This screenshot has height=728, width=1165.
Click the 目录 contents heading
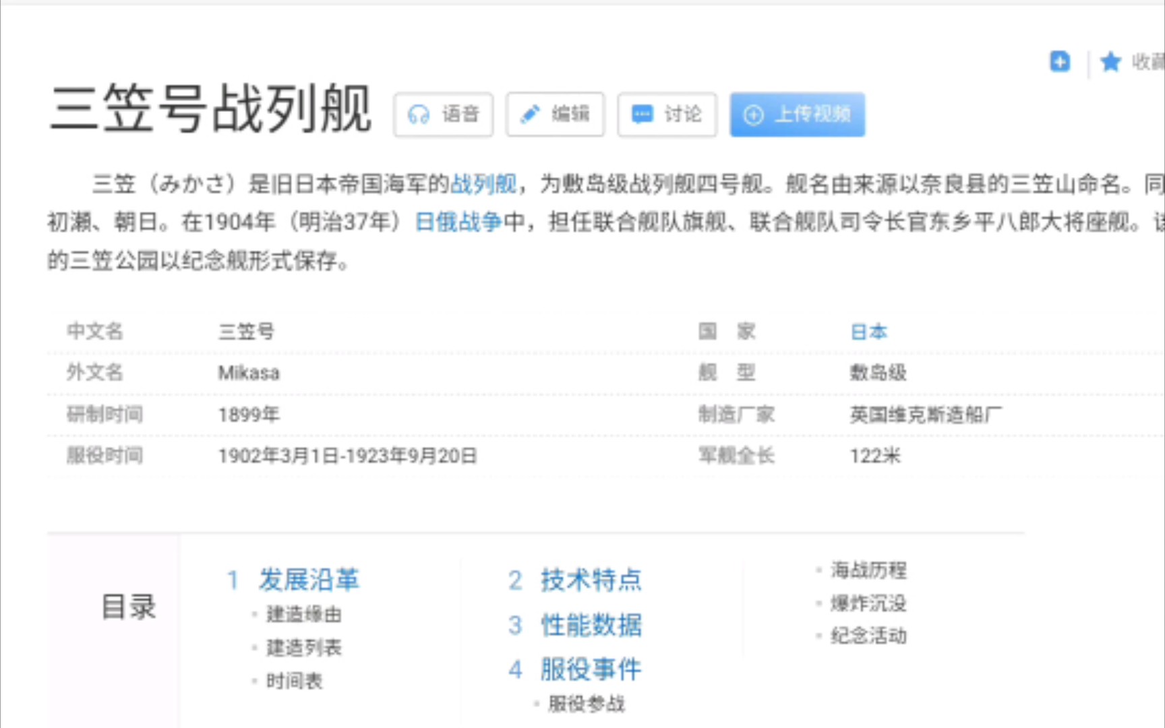[129, 607]
